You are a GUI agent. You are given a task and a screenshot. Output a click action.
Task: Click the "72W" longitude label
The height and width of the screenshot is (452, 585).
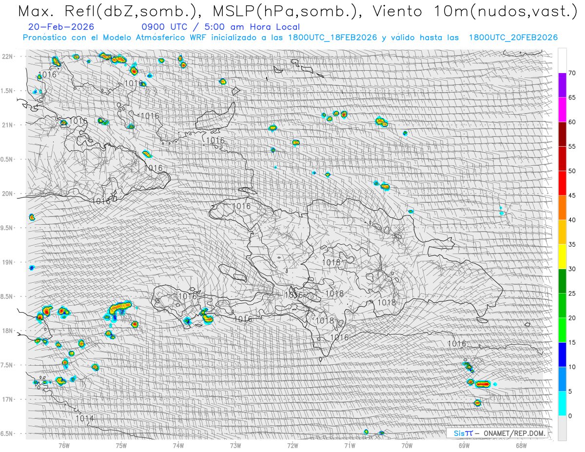(292, 445)
